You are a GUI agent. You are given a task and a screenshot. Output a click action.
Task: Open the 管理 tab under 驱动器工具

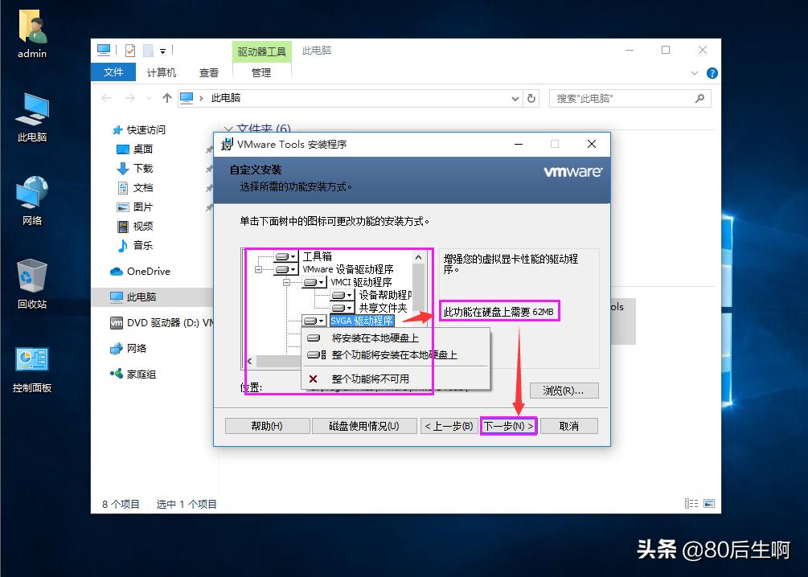(261, 72)
